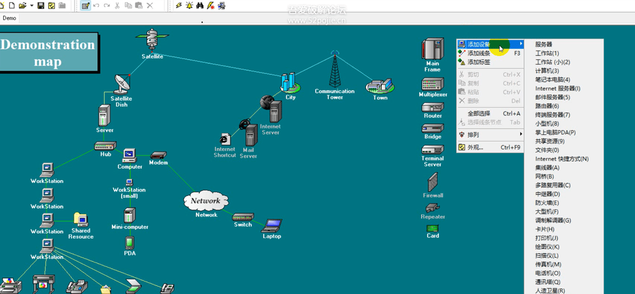Select the Main Frame device icon
635x294 pixels.
point(433,49)
